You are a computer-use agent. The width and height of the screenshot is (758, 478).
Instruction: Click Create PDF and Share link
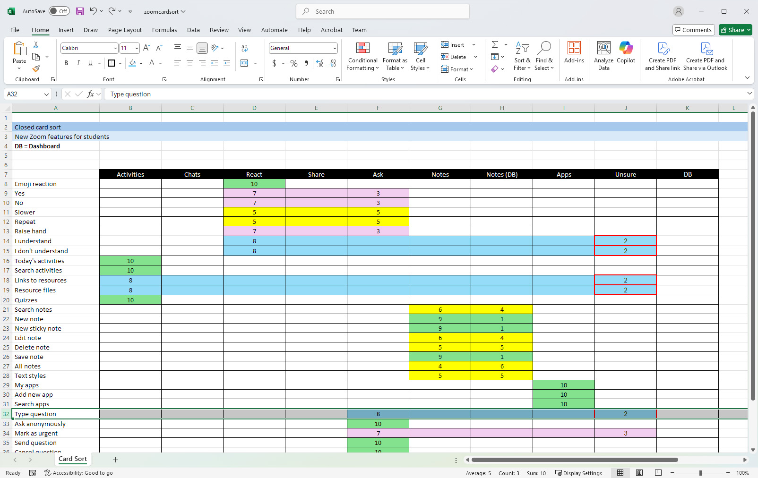pyautogui.click(x=663, y=56)
